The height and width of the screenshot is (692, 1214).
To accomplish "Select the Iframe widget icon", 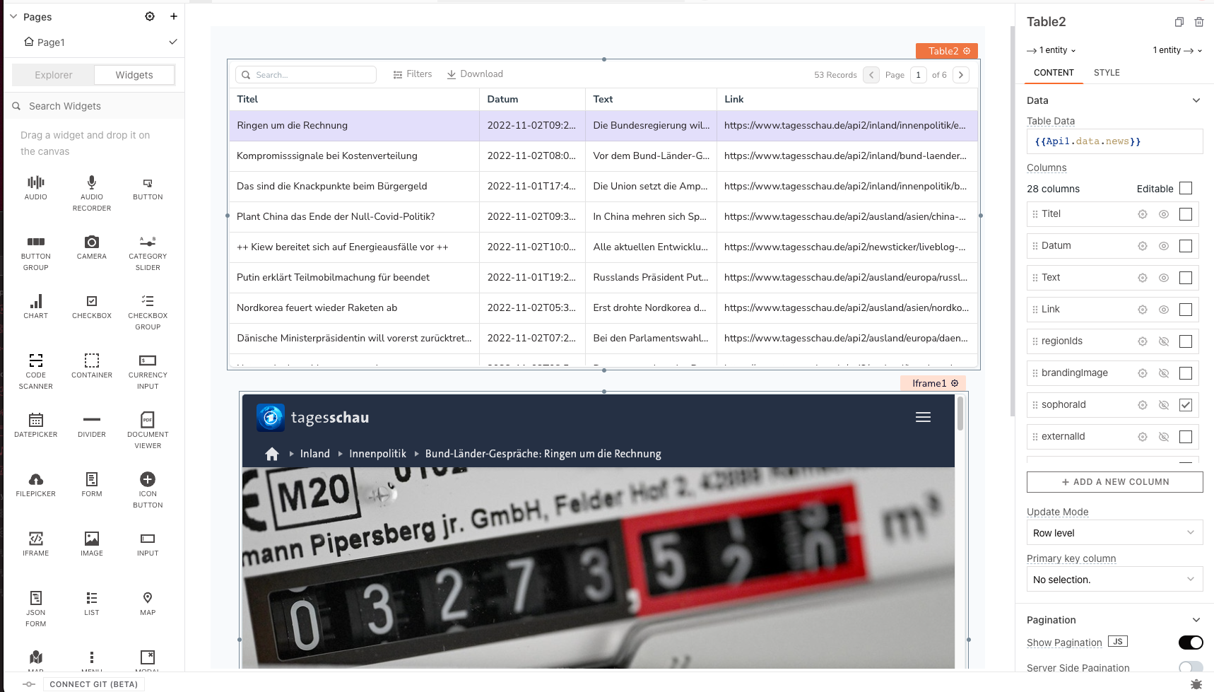I will point(36,539).
